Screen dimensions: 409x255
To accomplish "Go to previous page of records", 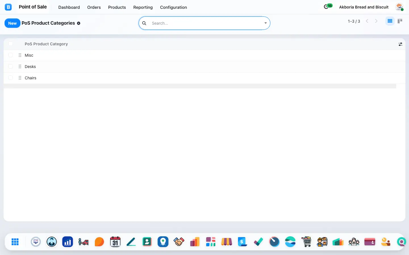I will click(x=367, y=21).
